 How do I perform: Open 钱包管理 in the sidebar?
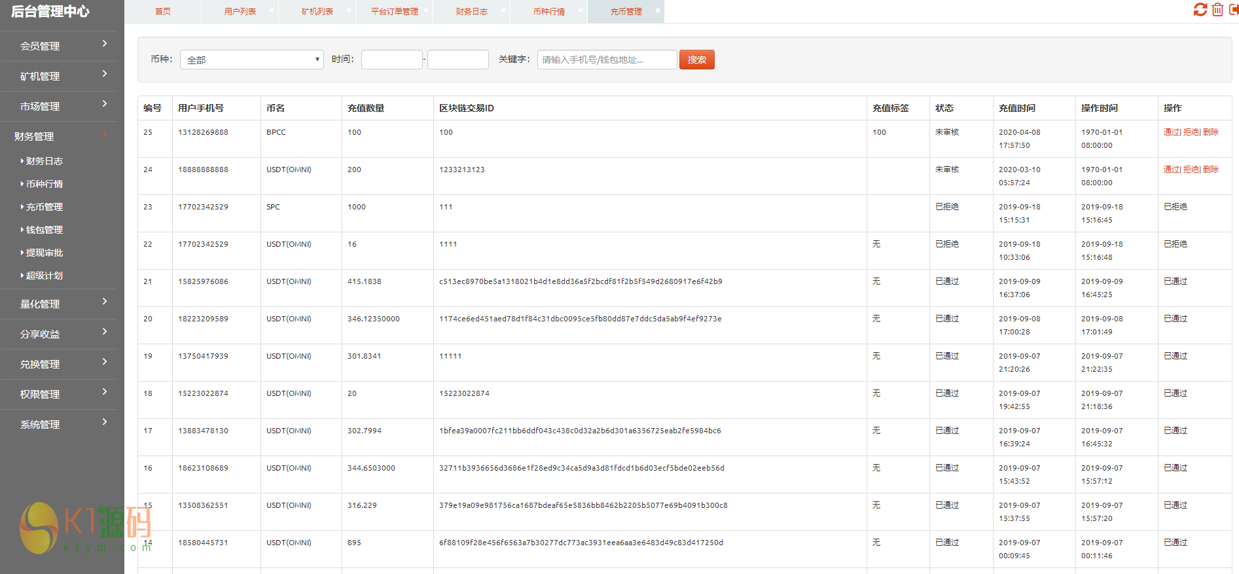click(44, 230)
